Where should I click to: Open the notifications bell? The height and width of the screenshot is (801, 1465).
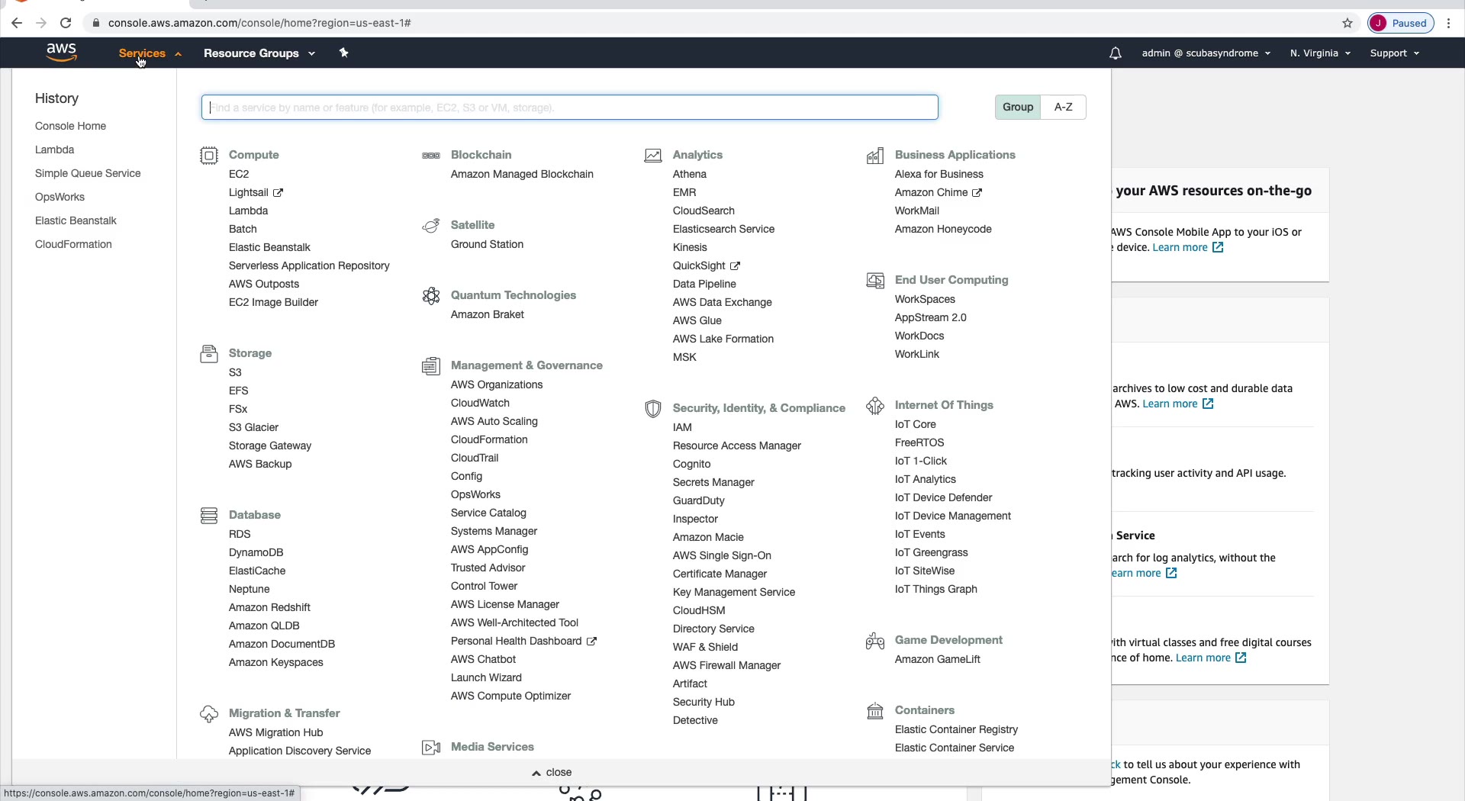pos(1115,53)
